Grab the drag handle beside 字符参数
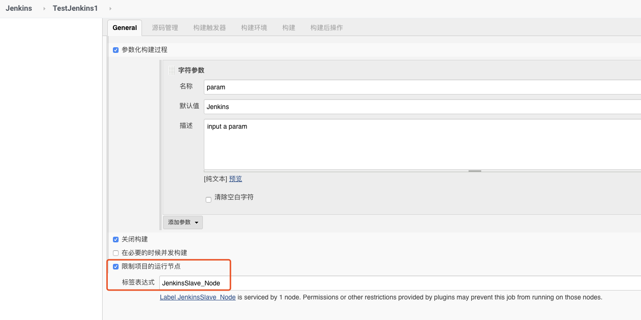Image resolution: width=641 pixels, height=320 pixels. 171,70
